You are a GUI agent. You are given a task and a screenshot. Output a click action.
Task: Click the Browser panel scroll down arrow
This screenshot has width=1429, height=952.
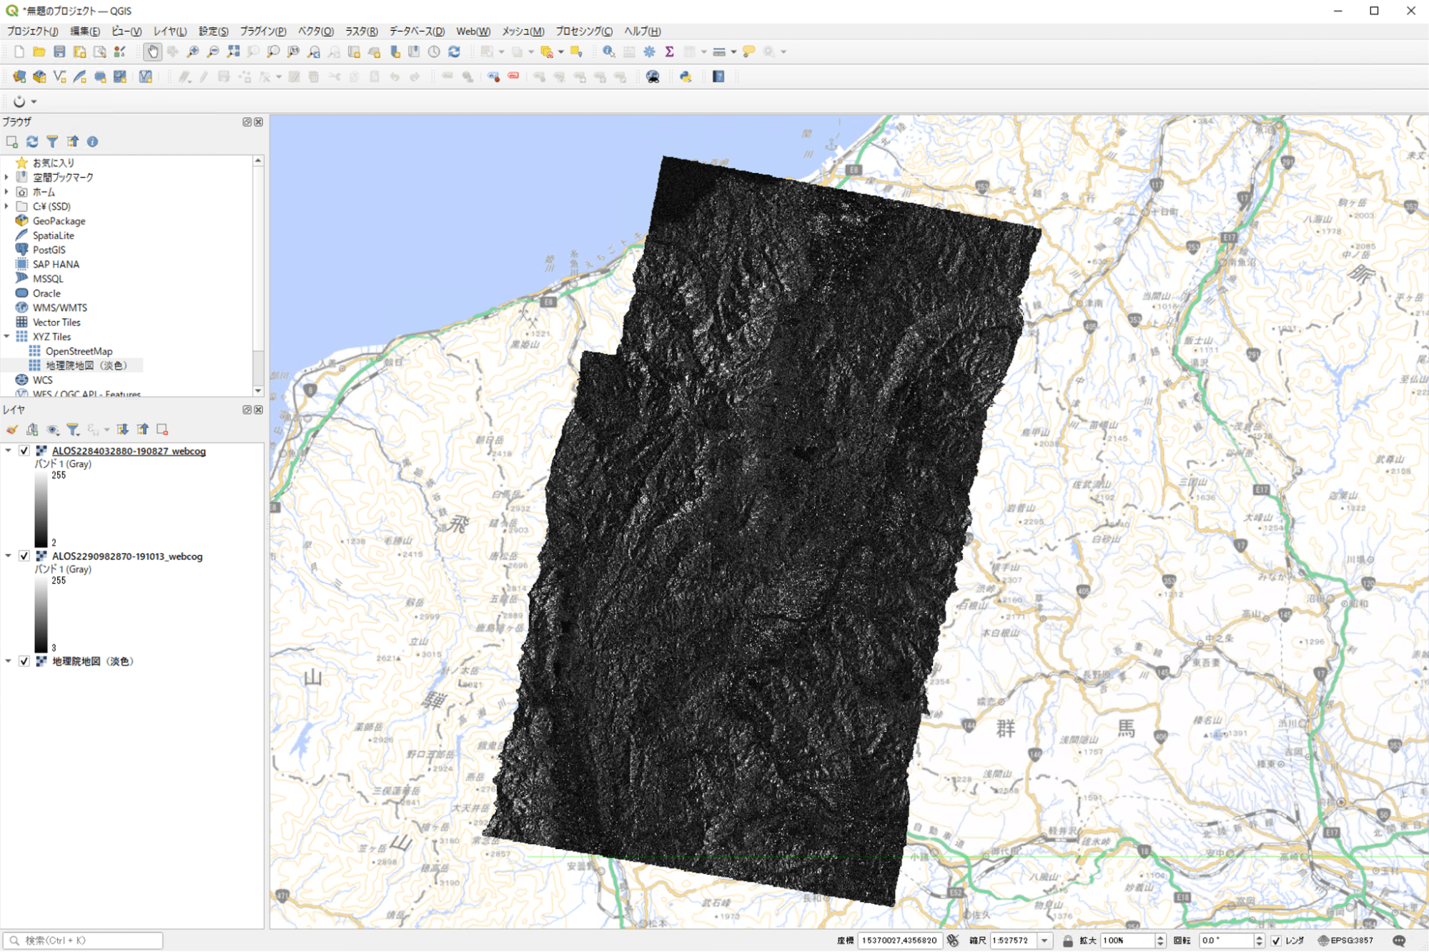(258, 391)
